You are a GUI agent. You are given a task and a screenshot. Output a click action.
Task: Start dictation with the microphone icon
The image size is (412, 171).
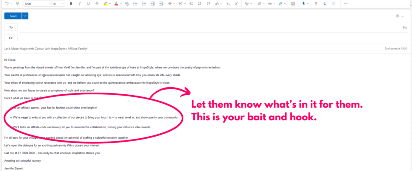[x=303, y=4]
